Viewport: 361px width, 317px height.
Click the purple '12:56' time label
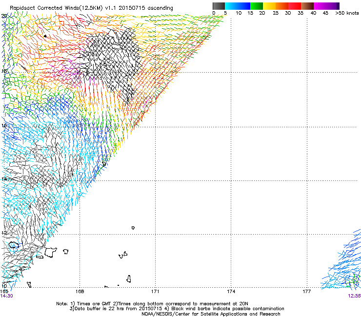(354, 296)
